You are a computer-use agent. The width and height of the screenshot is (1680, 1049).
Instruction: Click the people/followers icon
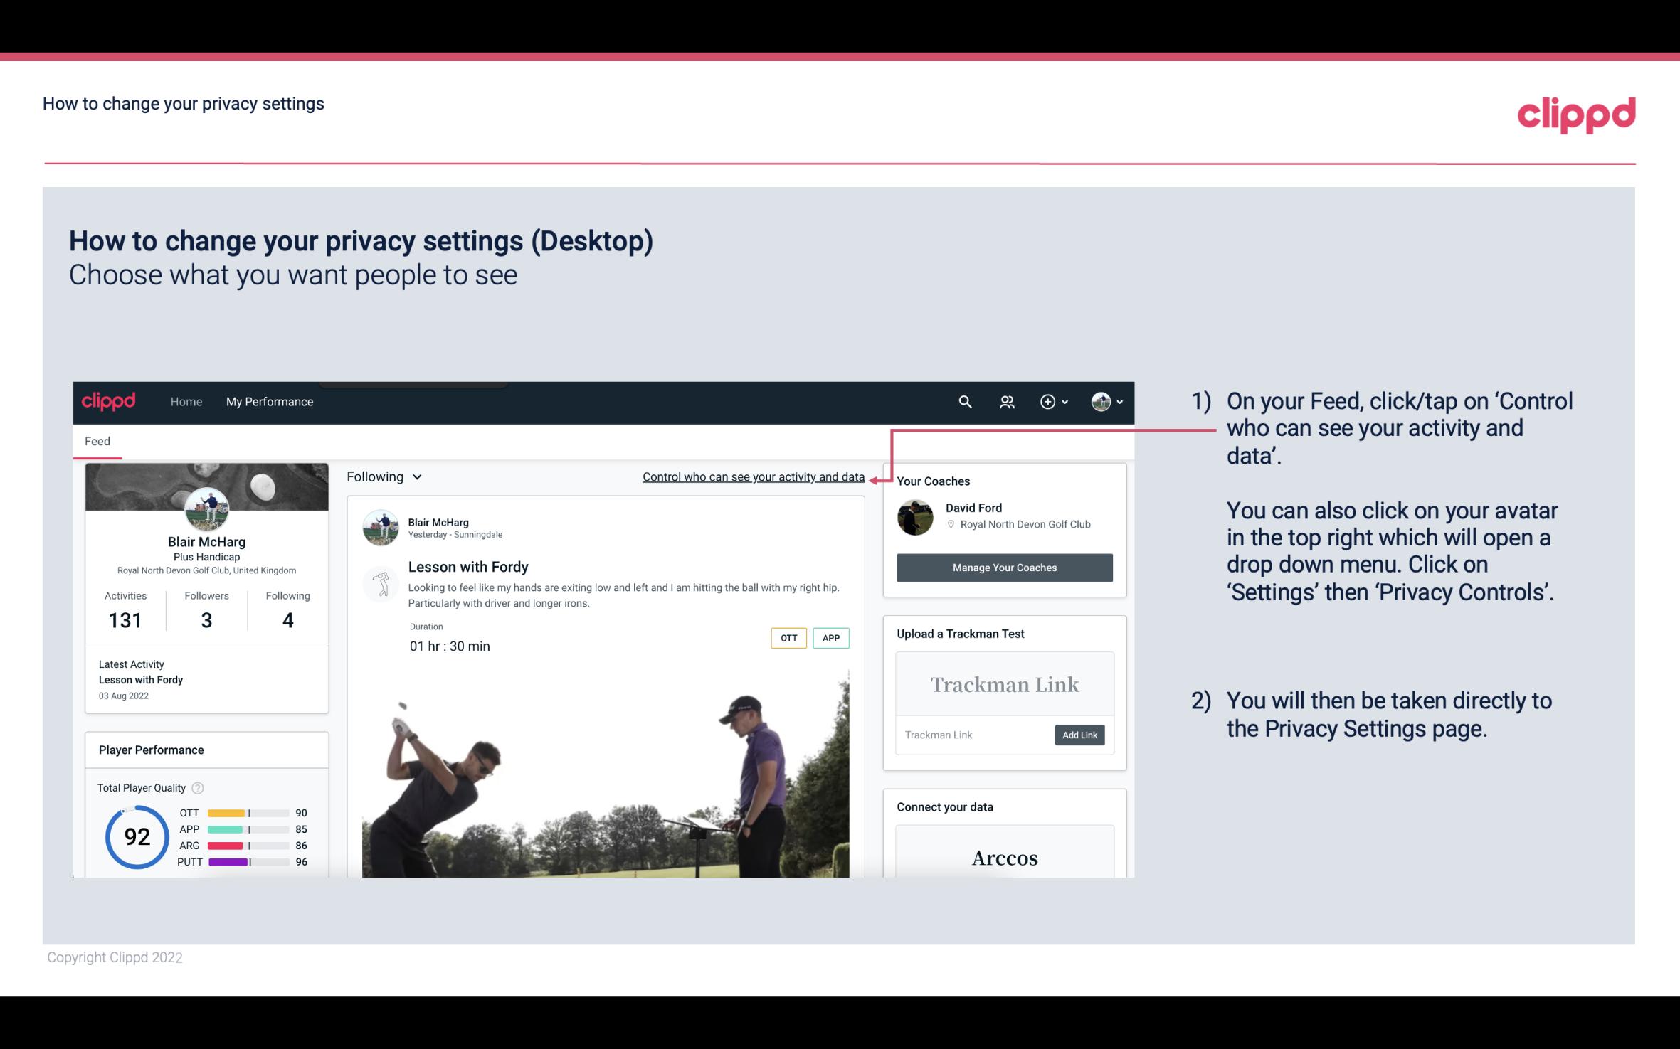coord(1008,401)
